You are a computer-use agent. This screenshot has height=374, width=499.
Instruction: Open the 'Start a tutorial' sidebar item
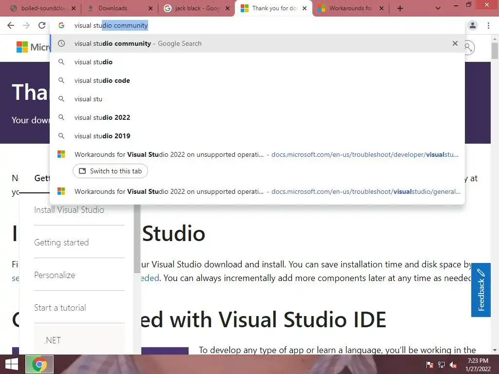[60, 308]
